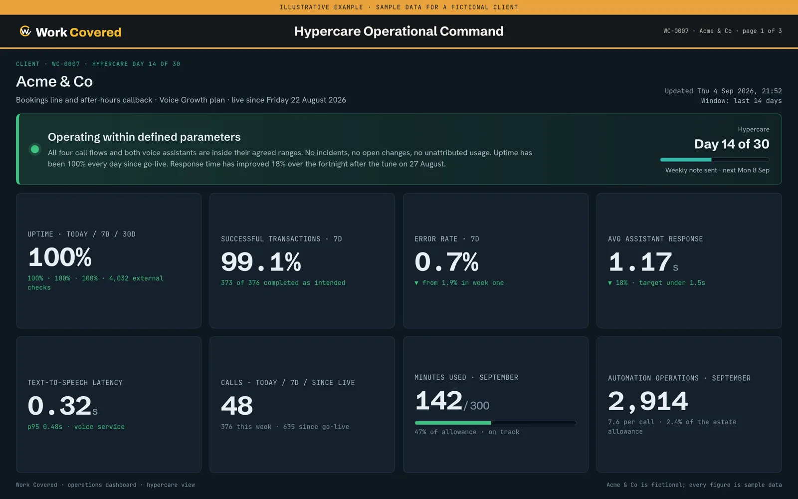Click 'from 1.9% in week one' text
The width and height of the screenshot is (798, 499).
(463, 283)
